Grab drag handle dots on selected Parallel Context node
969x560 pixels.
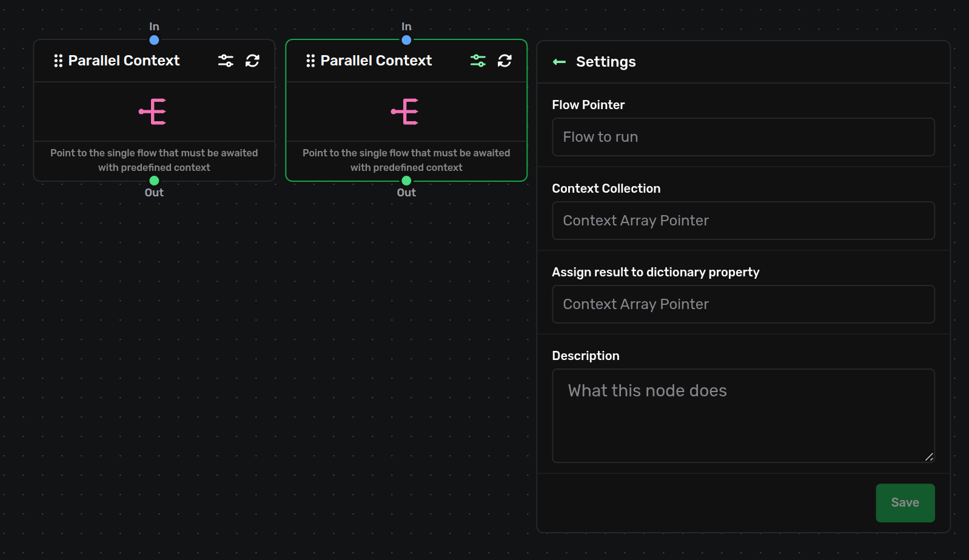point(310,61)
